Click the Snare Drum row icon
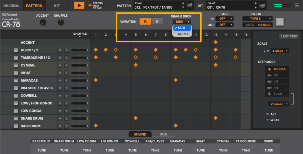 point(16,118)
